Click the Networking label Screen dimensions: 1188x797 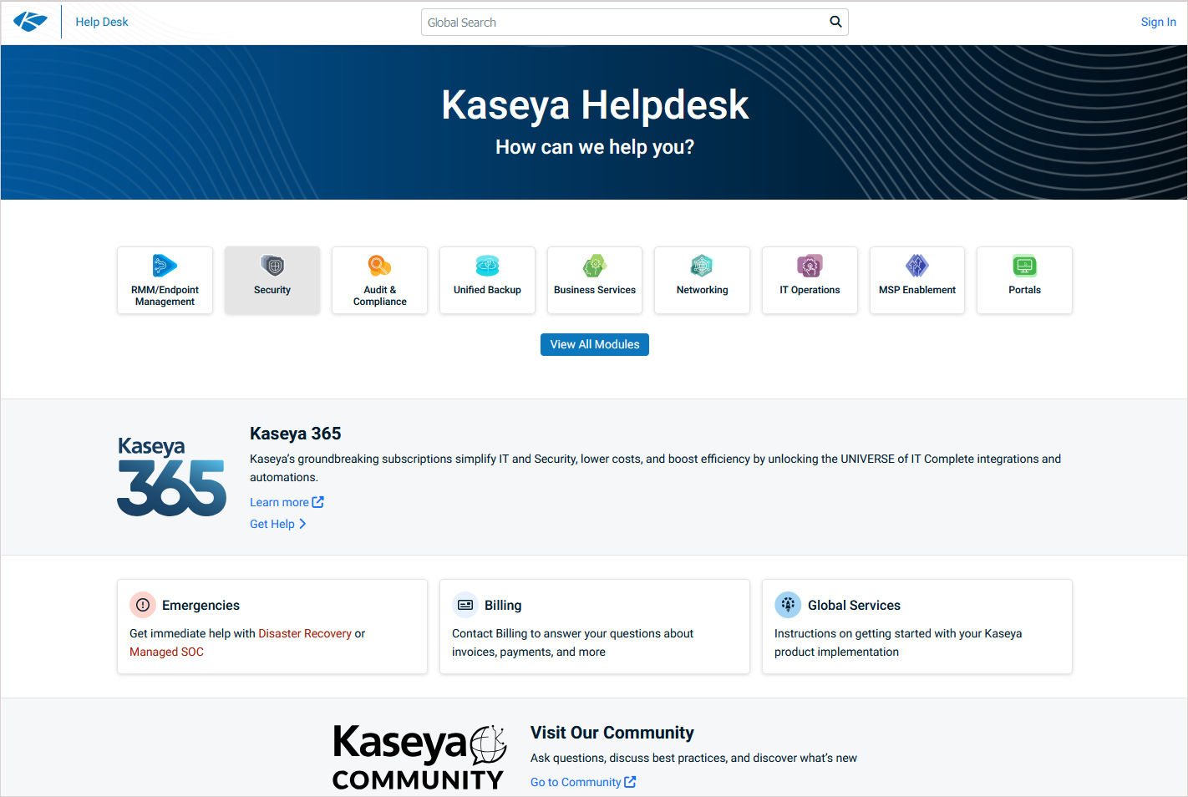pos(702,290)
